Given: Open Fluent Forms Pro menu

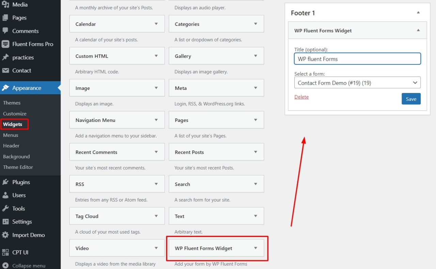Looking at the screenshot, I should [33, 44].
